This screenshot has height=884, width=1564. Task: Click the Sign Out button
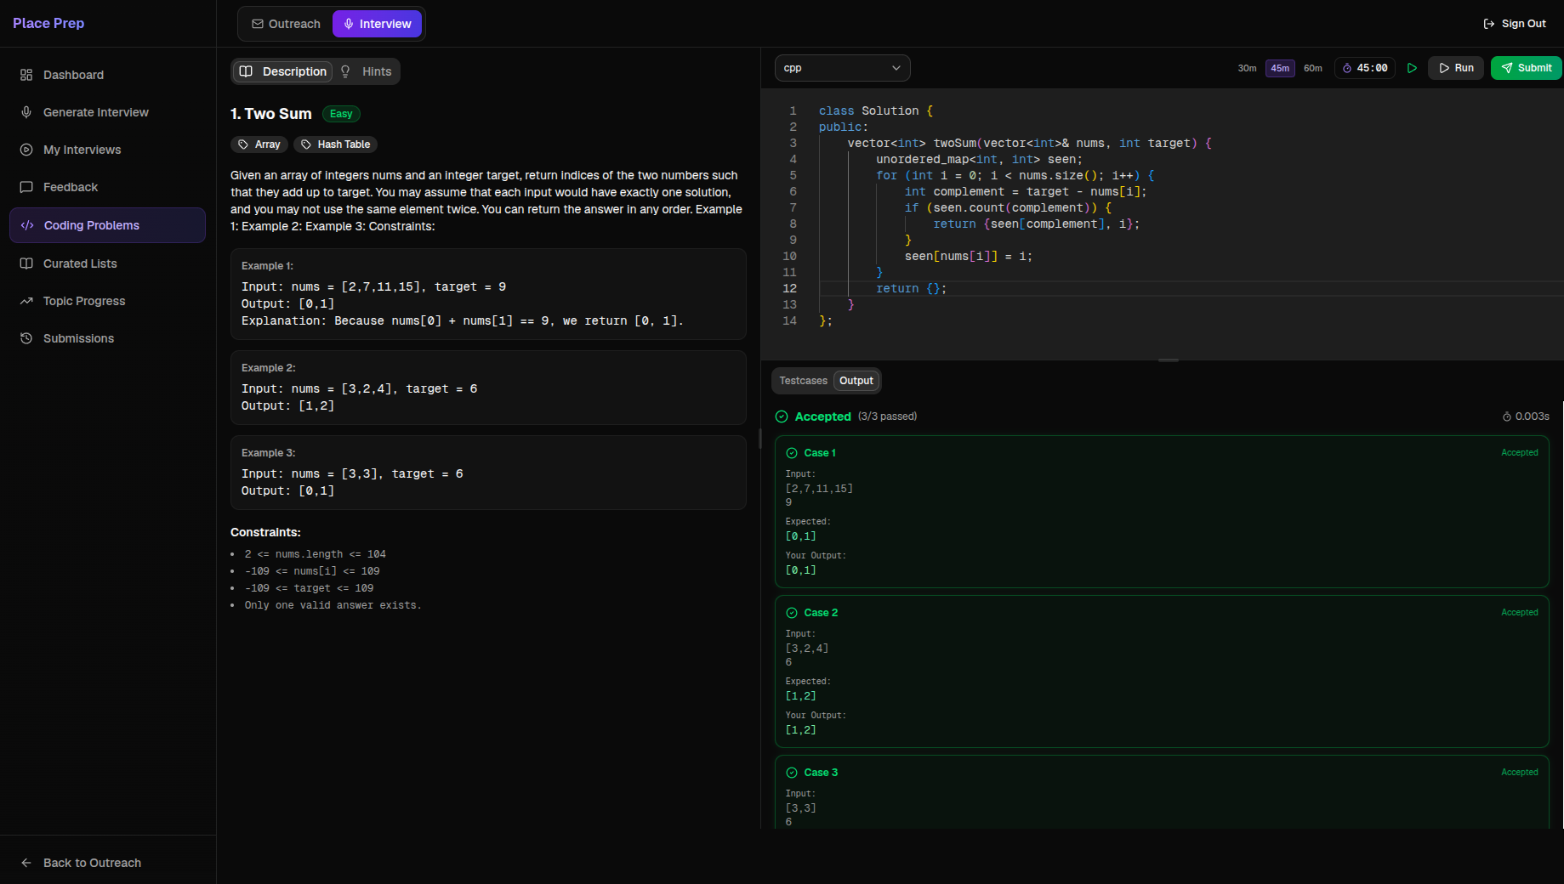pyautogui.click(x=1515, y=24)
